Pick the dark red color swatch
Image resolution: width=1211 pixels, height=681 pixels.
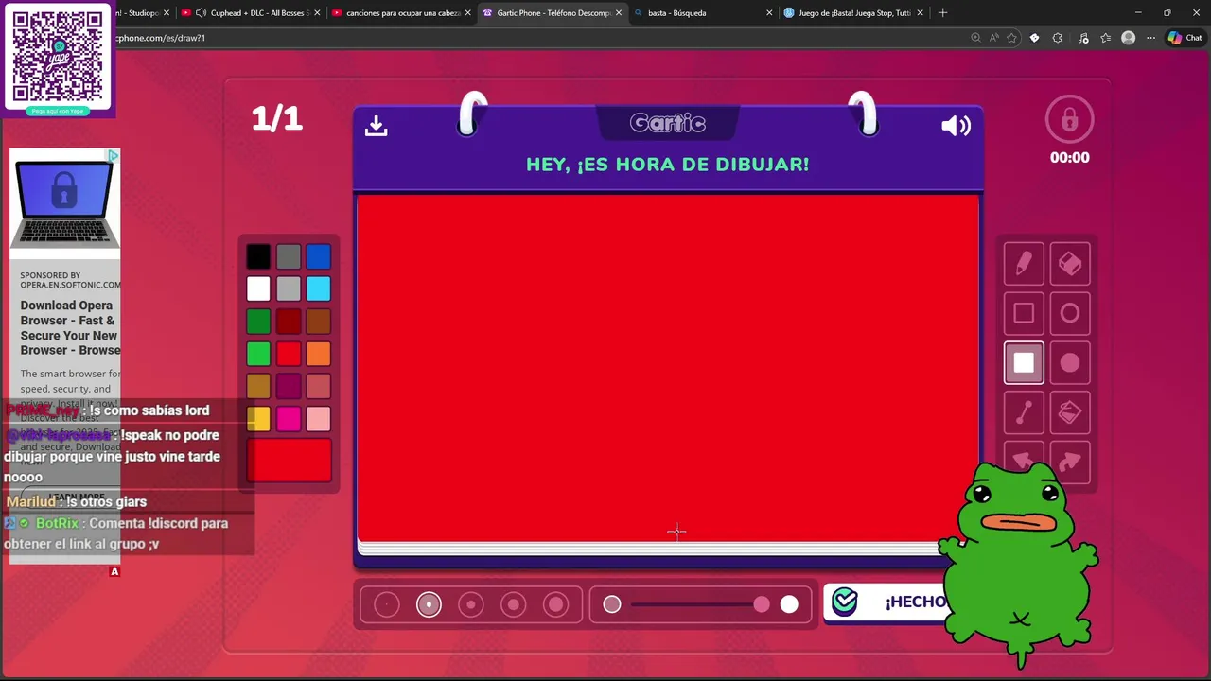pos(289,322)
